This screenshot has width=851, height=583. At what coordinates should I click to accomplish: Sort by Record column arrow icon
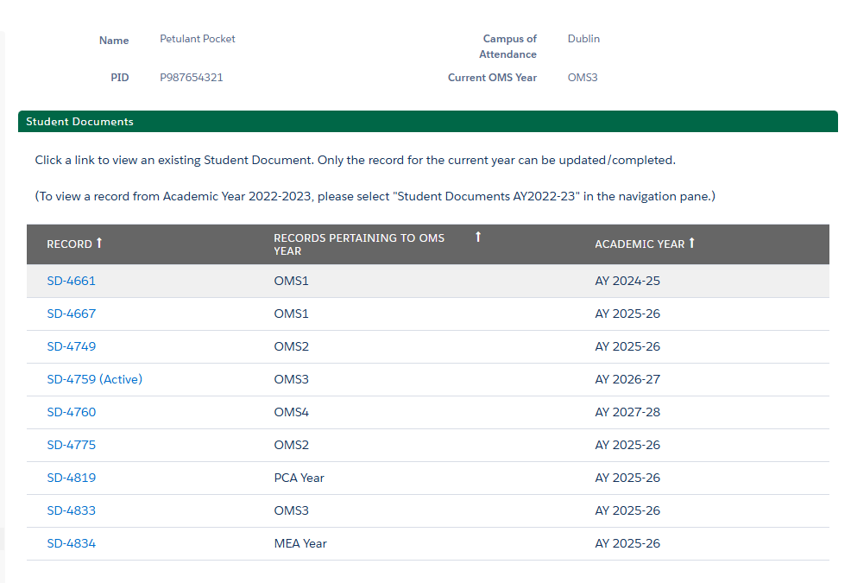[x=99, y=244]
